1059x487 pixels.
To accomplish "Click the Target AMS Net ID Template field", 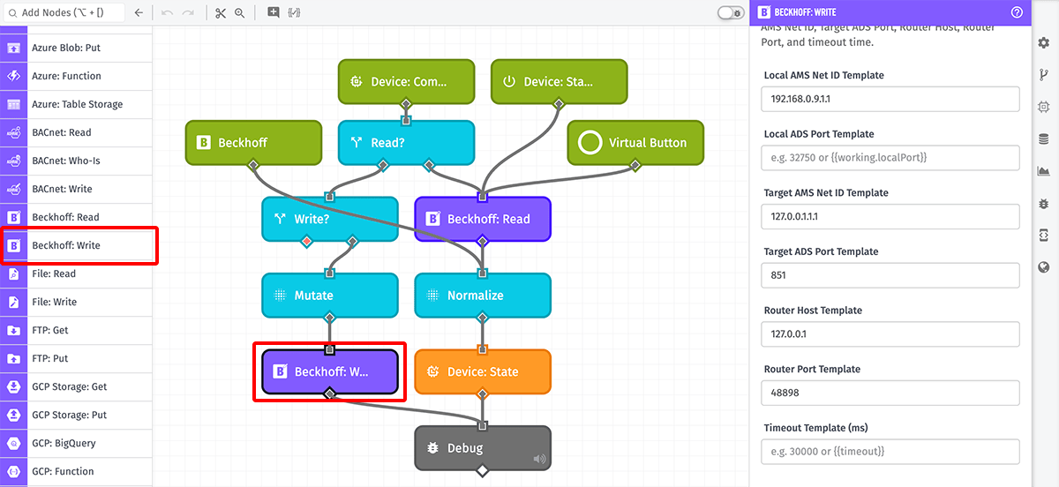I will (x=890, y=216).
